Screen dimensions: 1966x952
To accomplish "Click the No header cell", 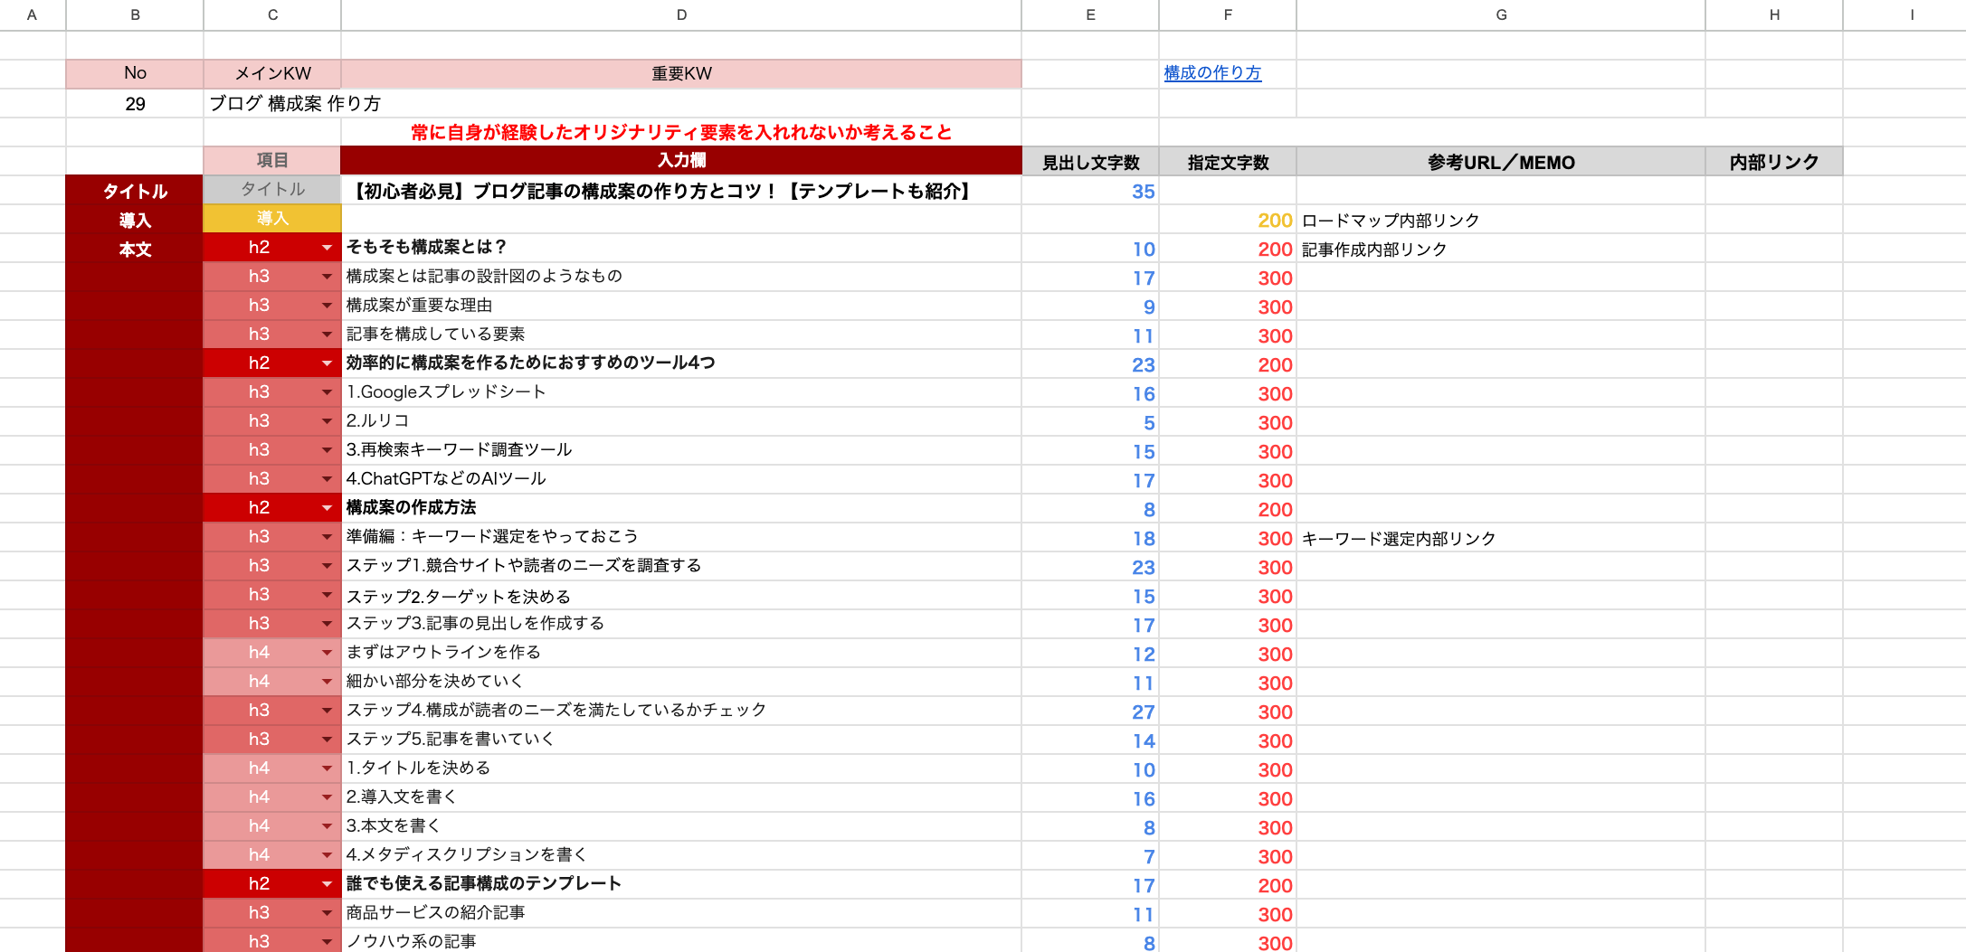I will pyautogui.click(x=135, y=73).
